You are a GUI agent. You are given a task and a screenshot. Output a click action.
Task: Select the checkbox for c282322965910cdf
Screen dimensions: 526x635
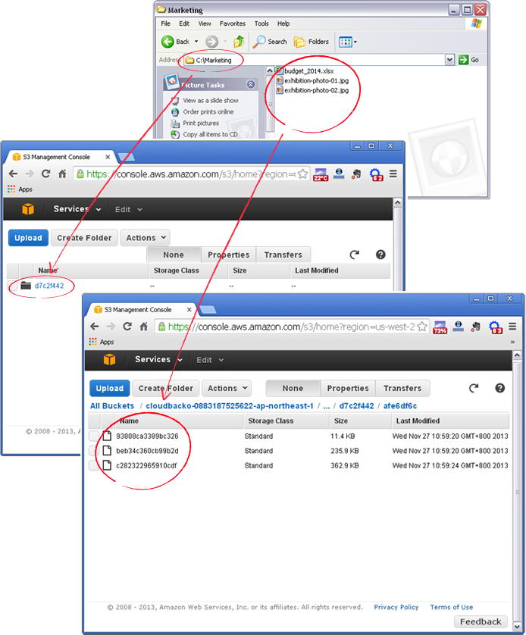click(x=94, y=465)
